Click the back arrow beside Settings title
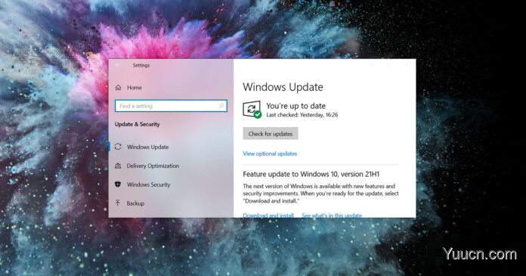The width and height of the screenshot is (526, 276). (x=117, y=65)
